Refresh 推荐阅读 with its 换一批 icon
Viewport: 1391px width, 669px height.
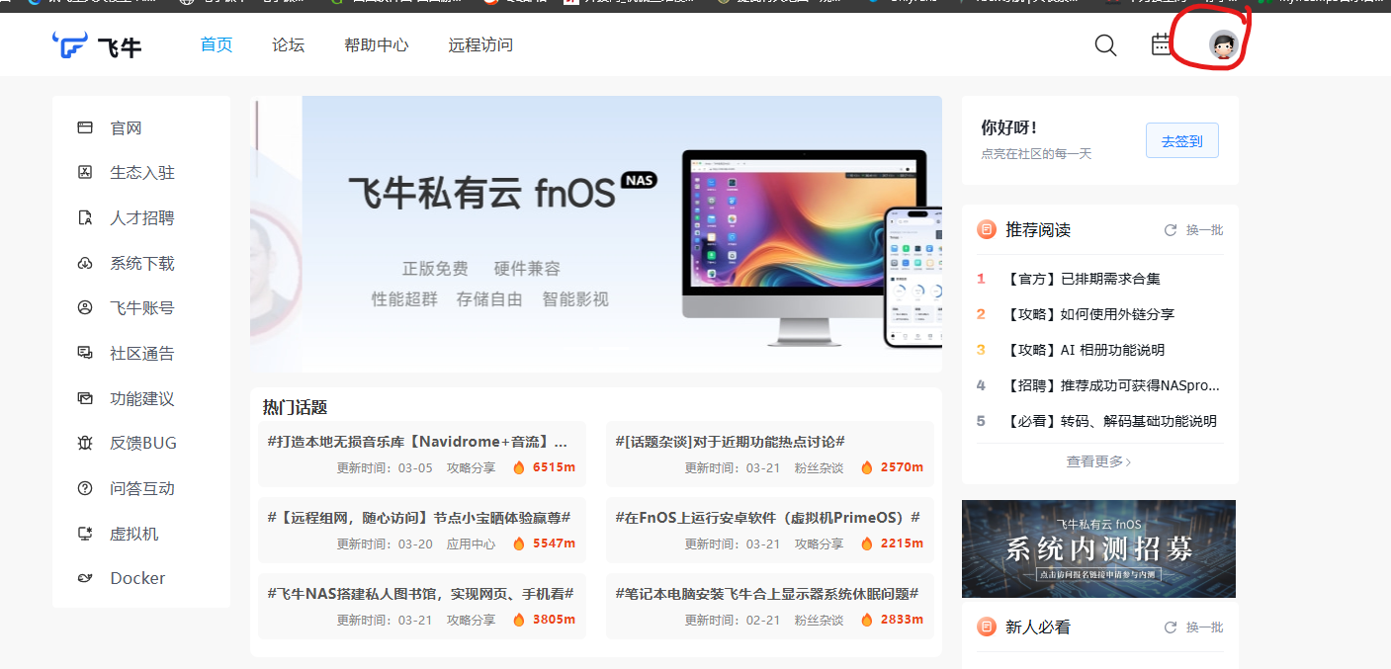click(x=1171, y=230)
